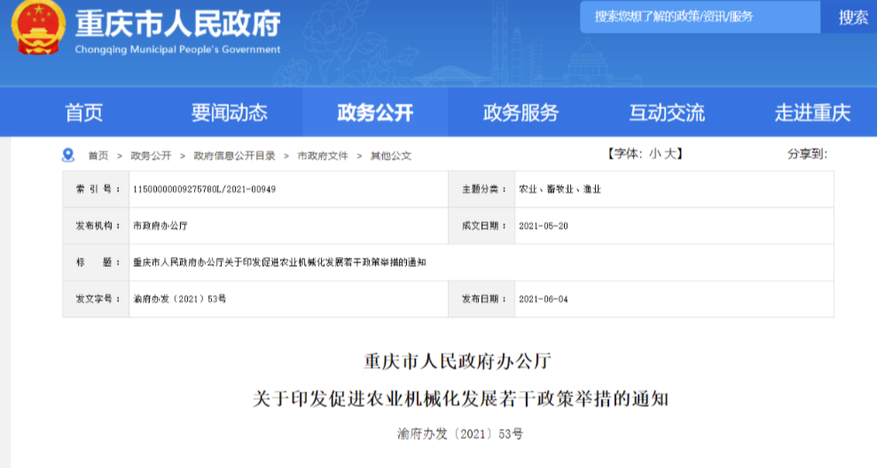Viewport: 877px width, 468px height.
Task: Open 其他公文 breadcrumb link
Action: [391, 155]
